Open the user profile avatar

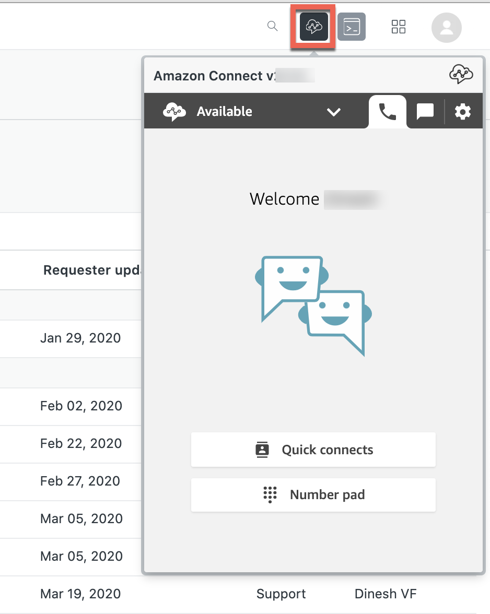[x=446, y=28]
